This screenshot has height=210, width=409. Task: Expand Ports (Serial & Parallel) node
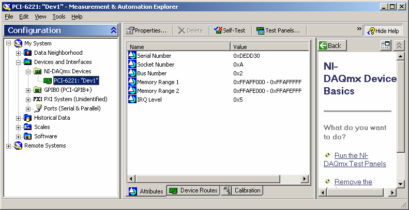pyautogui.click(x=28, y=109)
